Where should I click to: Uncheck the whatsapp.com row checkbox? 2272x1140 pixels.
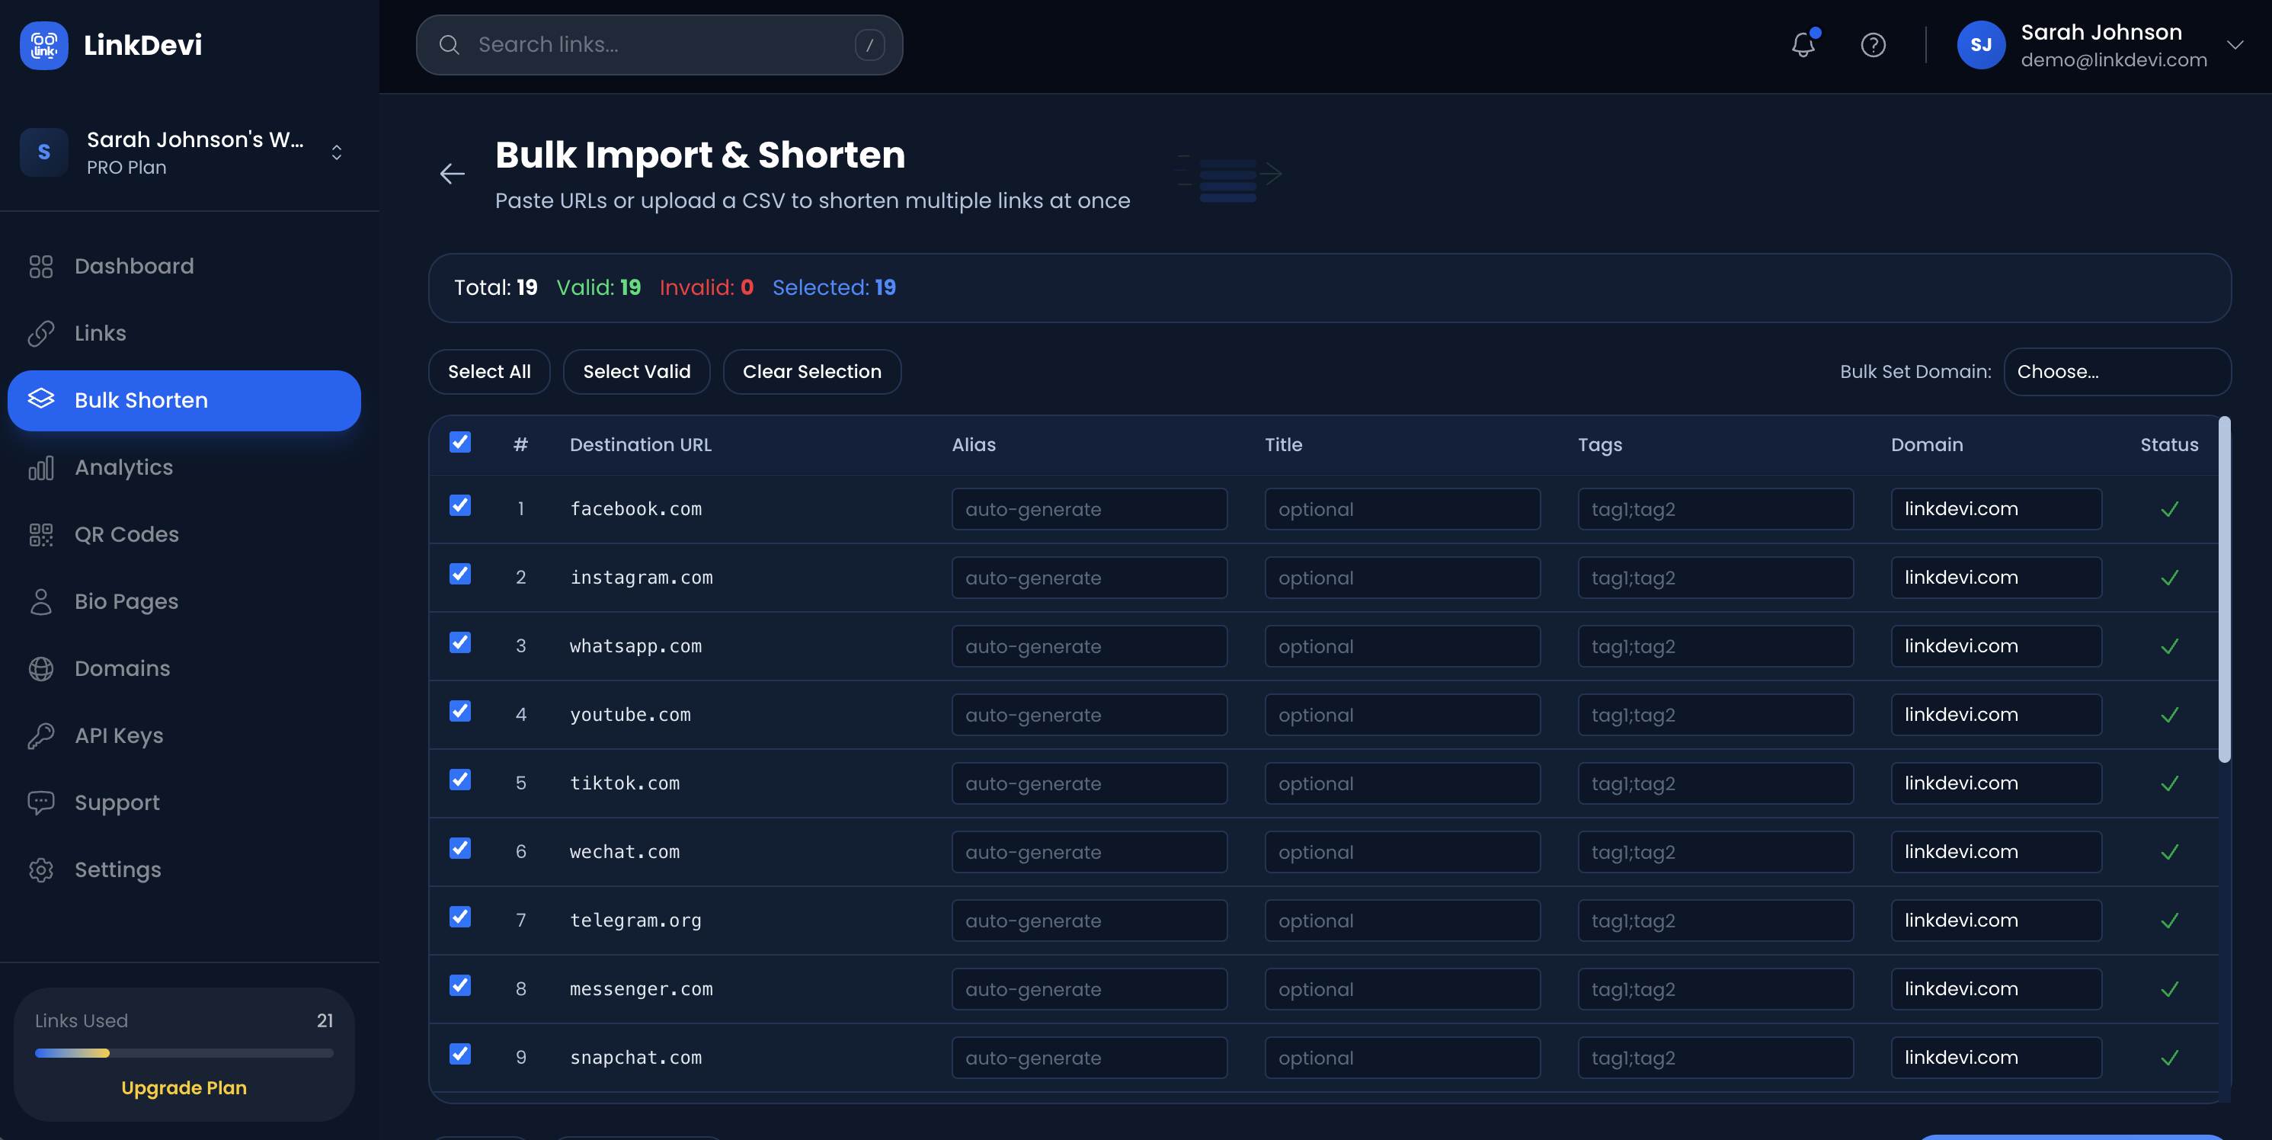click(460, 642)
